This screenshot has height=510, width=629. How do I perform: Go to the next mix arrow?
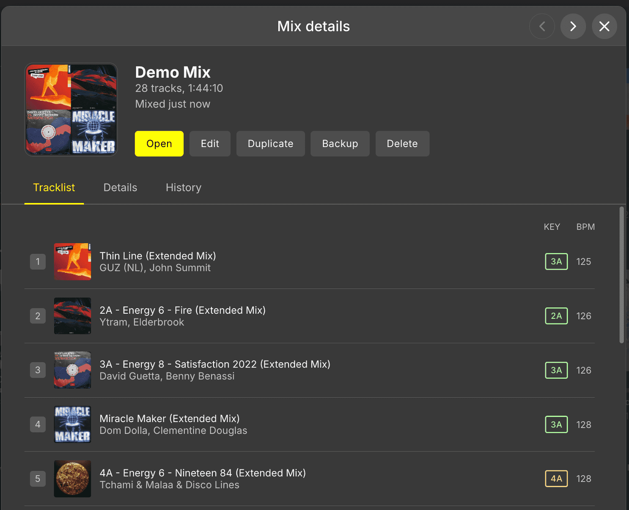573,26
